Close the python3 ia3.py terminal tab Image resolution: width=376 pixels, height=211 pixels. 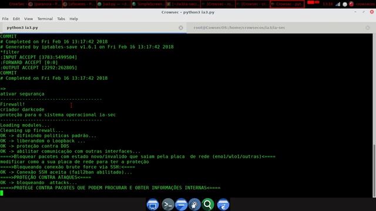coord(181,28)
